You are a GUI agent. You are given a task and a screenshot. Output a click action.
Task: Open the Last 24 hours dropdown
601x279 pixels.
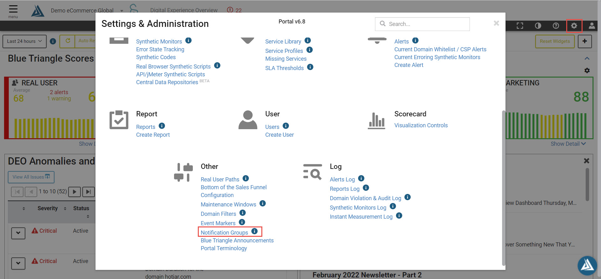(x=24, y=41)
